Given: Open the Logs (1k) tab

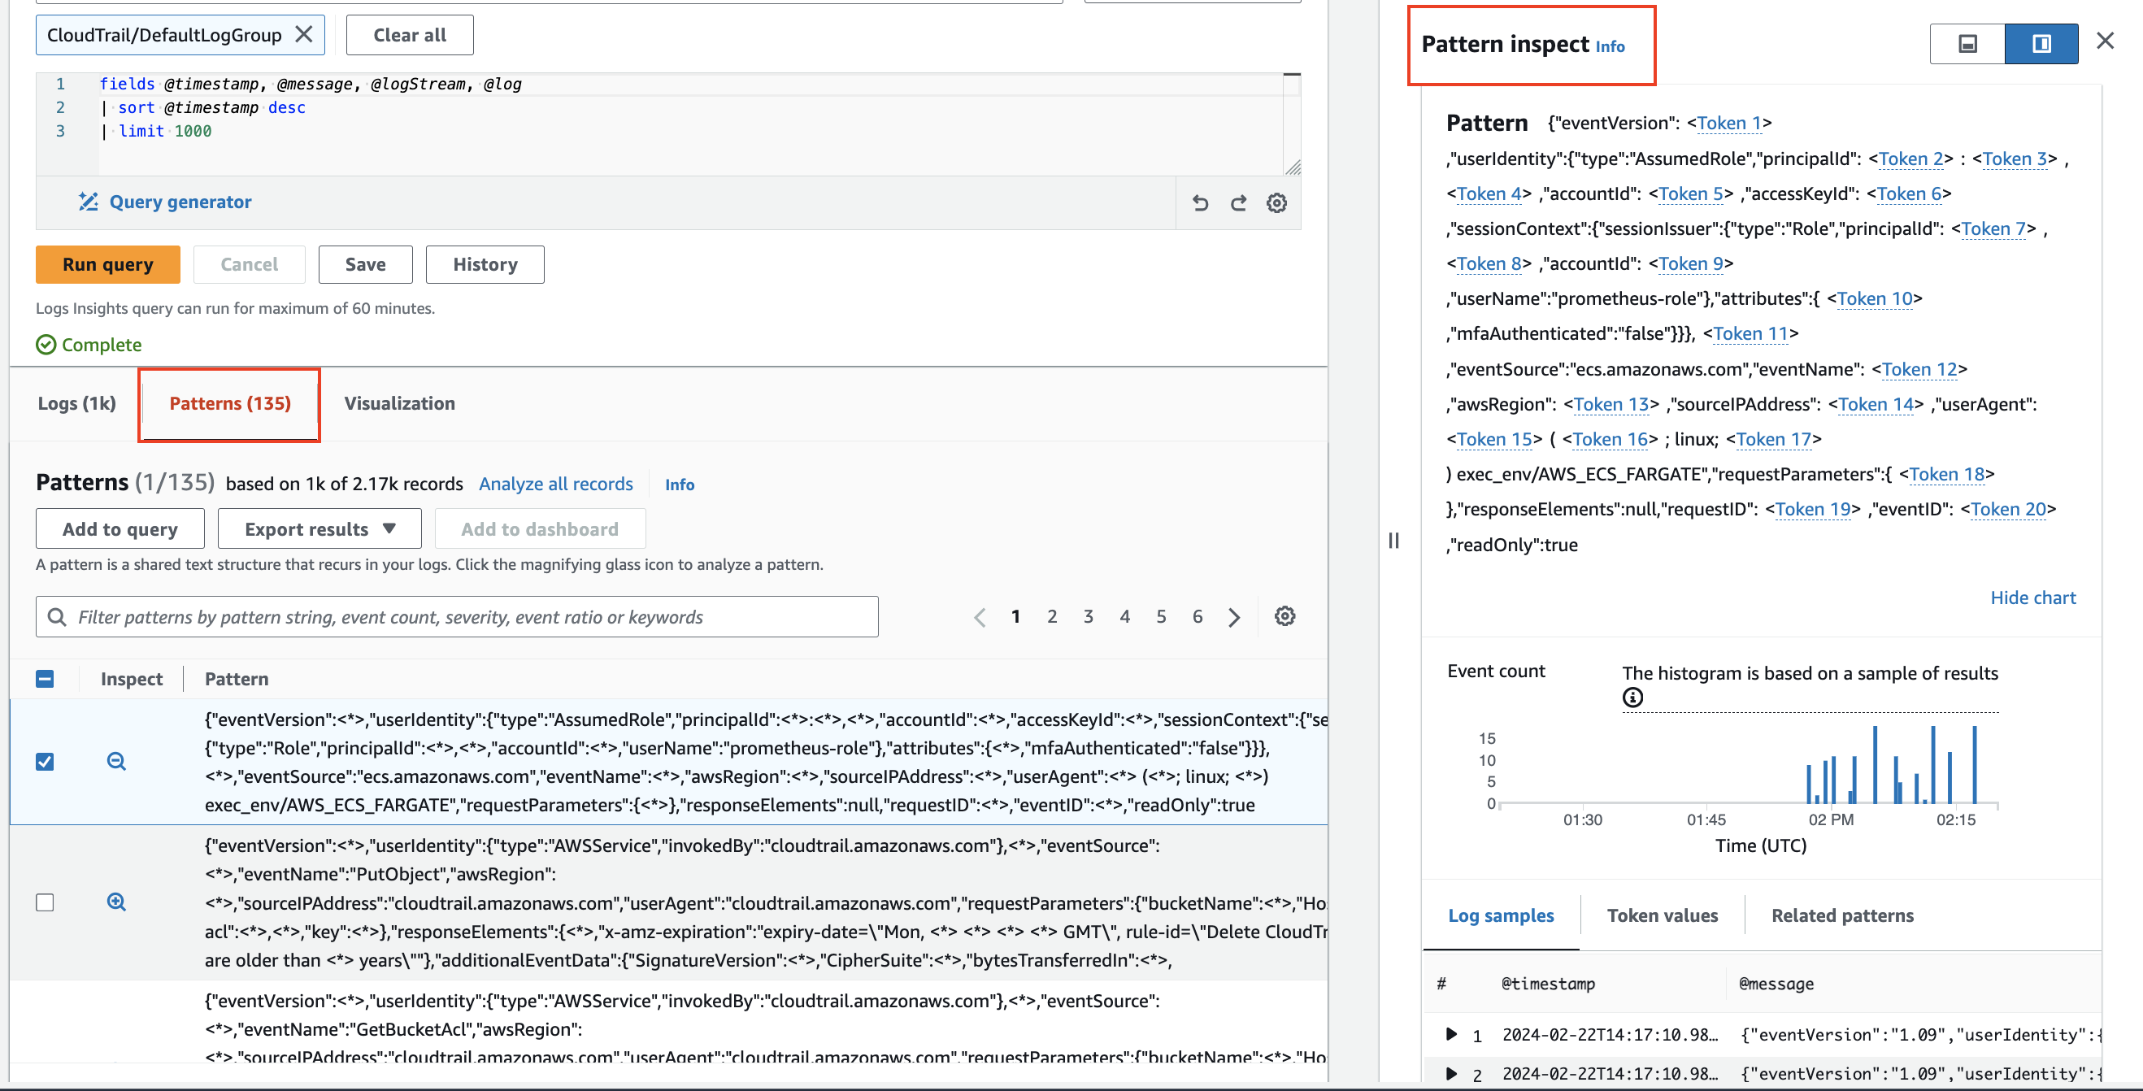Looking at the screenshot, I should 76,403.
